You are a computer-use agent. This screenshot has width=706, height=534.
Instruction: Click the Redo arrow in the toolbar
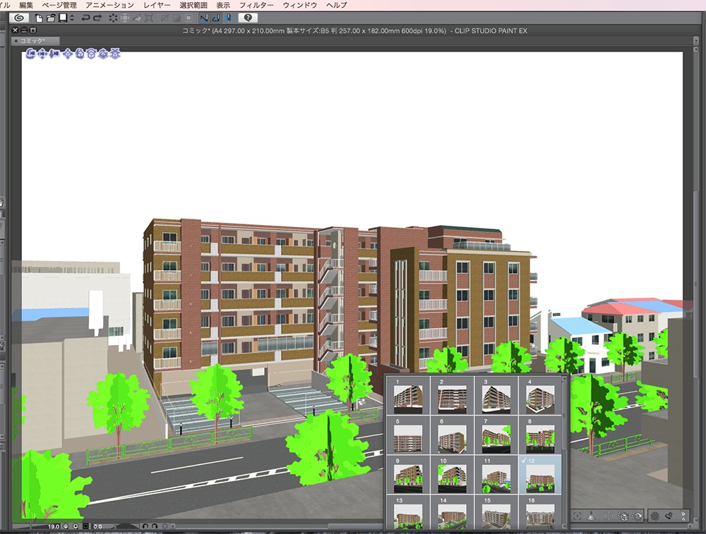click(x=97, y=19)
